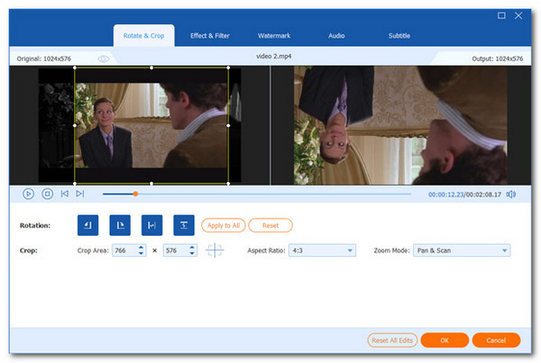Viewport: 541px width, 363px height.
Task: Click Reset All Edits button
Action: click(x=392, y=340)
